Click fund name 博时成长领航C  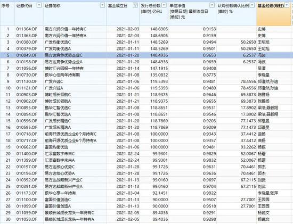tap(58, 95)
